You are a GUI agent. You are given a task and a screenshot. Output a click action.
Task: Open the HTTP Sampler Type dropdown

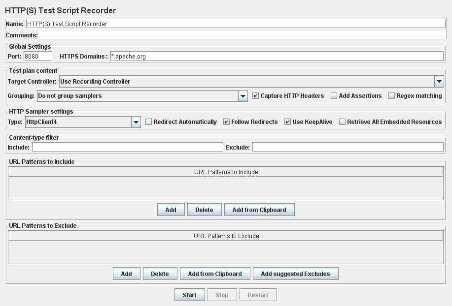(x=136, y=122)
